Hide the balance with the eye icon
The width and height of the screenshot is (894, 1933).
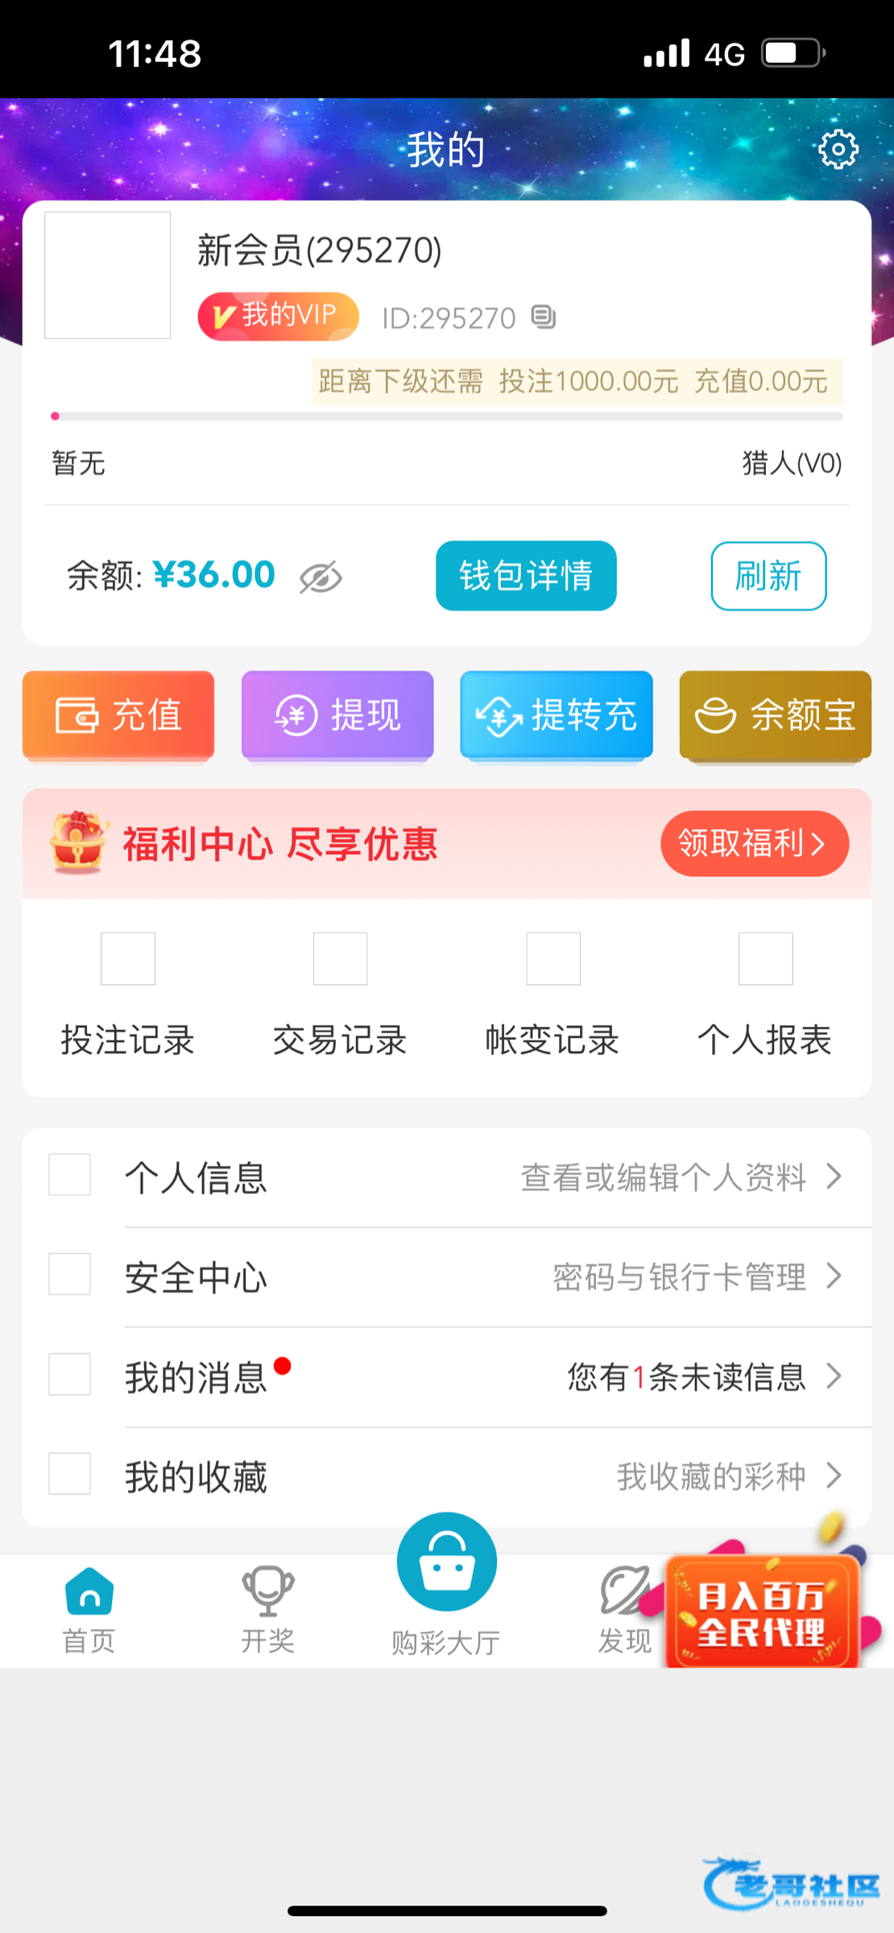point(321,577)
